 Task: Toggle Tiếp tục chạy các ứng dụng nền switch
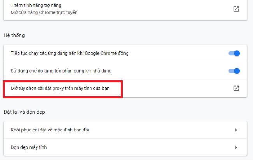tap(234, 53)
